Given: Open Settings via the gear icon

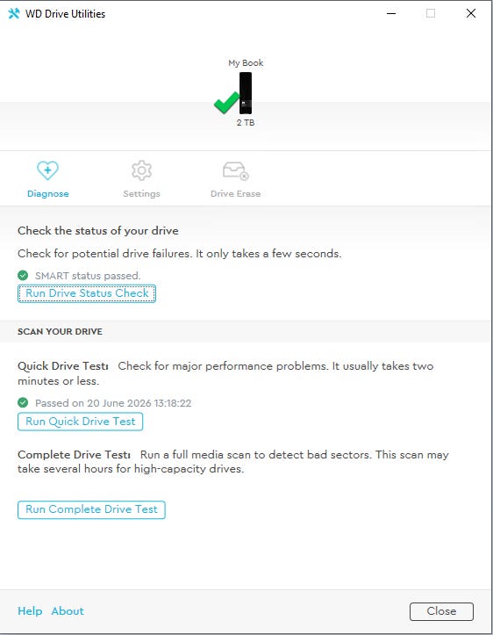Looking at the screenshot, I should tap(141, 170).
